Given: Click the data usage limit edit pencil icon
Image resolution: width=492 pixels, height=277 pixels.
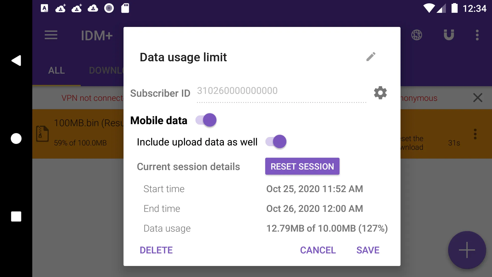Looking at the screenshot, I should click(x=371, y=57).
